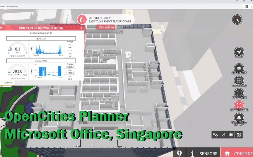
Task: Close the EDB-09-02 sensor popup
Action: pyautogui.click(x=81, y=28)
